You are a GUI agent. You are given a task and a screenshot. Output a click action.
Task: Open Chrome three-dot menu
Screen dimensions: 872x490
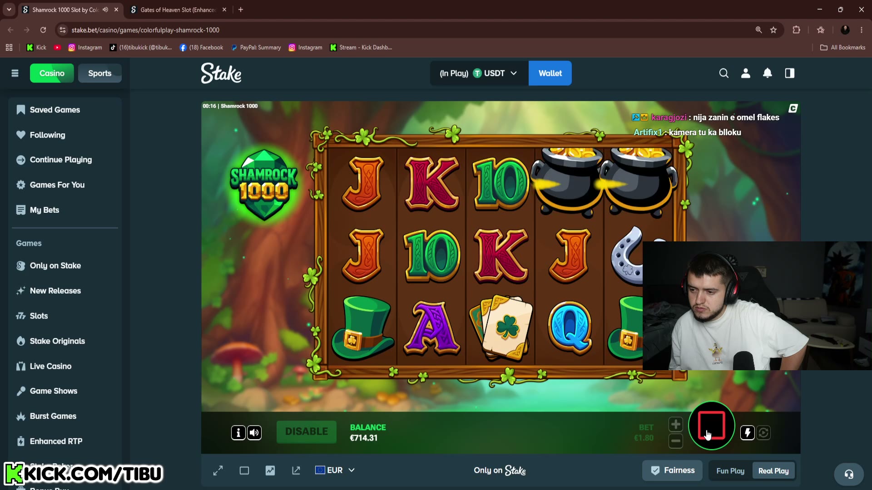coord(862,30)
